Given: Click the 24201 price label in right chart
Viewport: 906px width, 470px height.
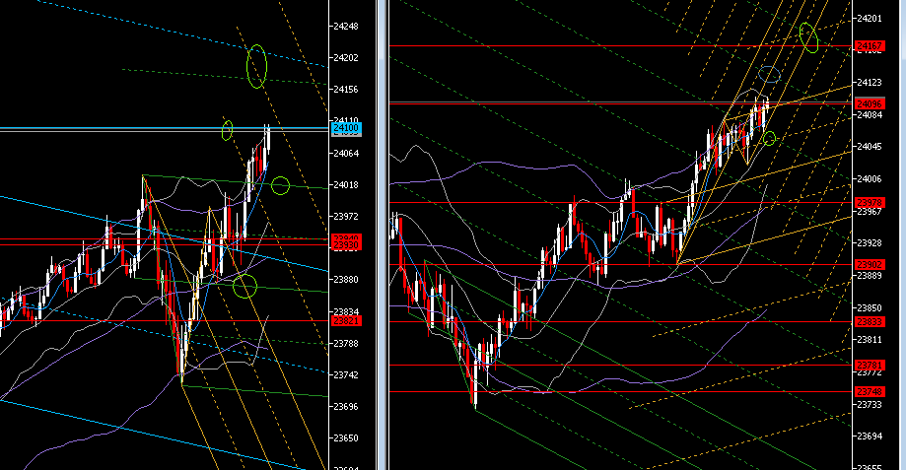Looking at the screenshot, I should coord(870,19).
